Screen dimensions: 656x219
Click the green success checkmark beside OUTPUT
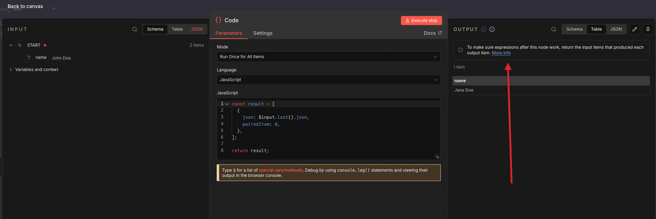click(x=484, y=29)
